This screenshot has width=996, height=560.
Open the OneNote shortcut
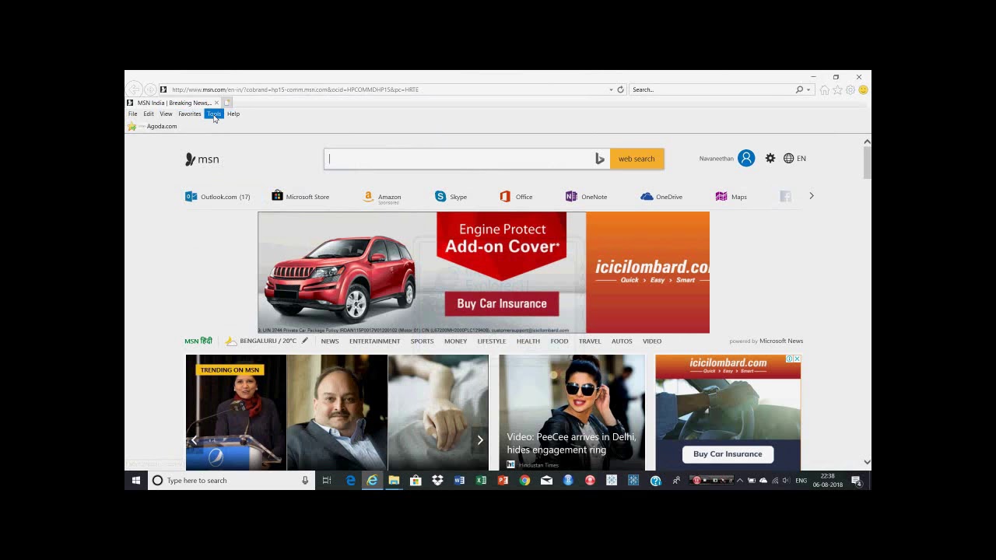[x=587, y=197]
